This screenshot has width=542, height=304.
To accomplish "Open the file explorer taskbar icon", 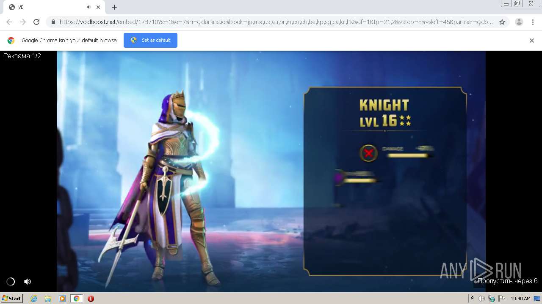I will 48,299.
